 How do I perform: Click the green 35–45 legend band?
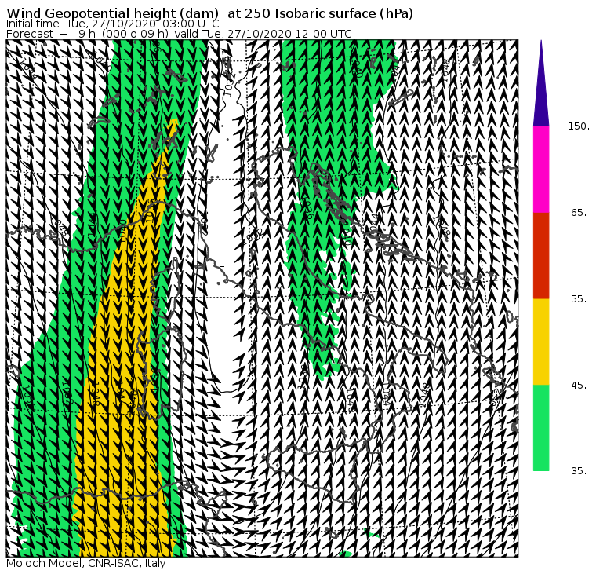coord(541,428)
